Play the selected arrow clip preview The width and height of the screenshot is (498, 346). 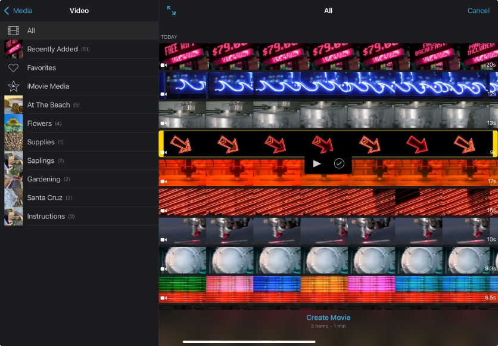point(317,163)
